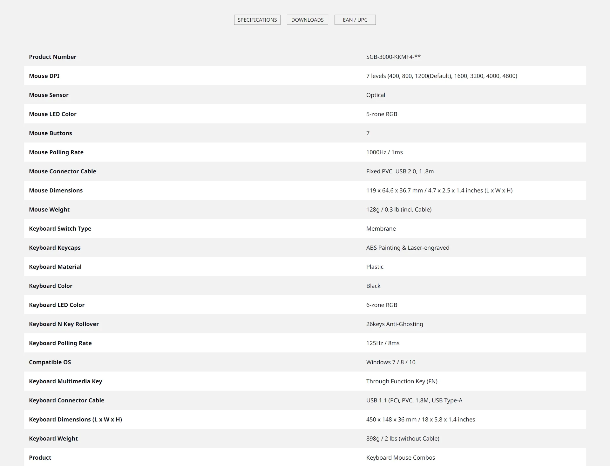
Task: Click the Through Function Key (FN) value
Action: point(402,381)
